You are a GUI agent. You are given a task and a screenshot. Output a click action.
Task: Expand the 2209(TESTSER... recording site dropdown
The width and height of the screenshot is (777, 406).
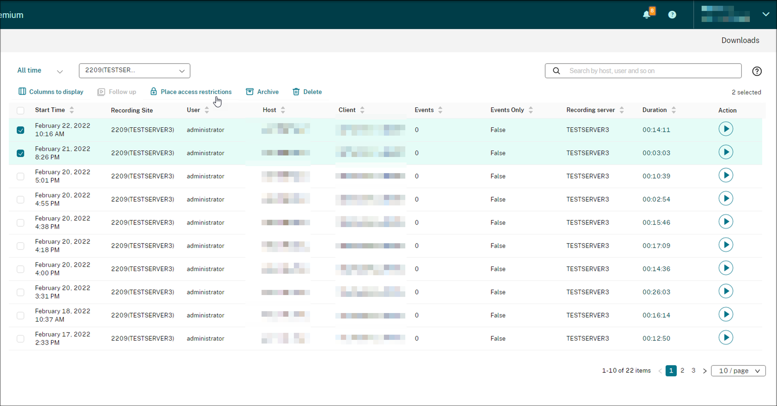pyautogui.click(x=182, y=70)
